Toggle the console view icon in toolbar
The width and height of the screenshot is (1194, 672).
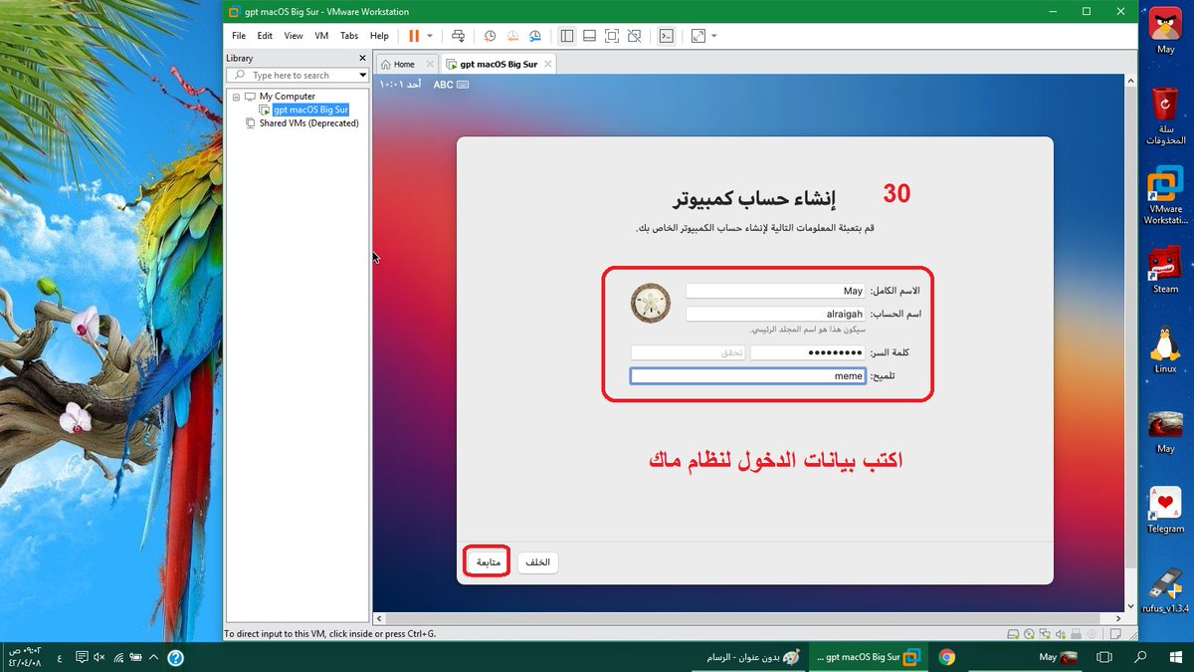667,36
